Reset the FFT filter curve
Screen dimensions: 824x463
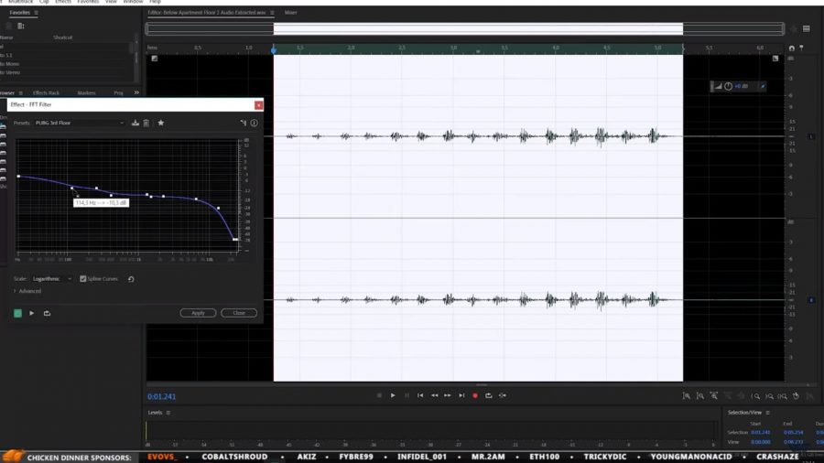pyautogui.click(x=131, y=279)
